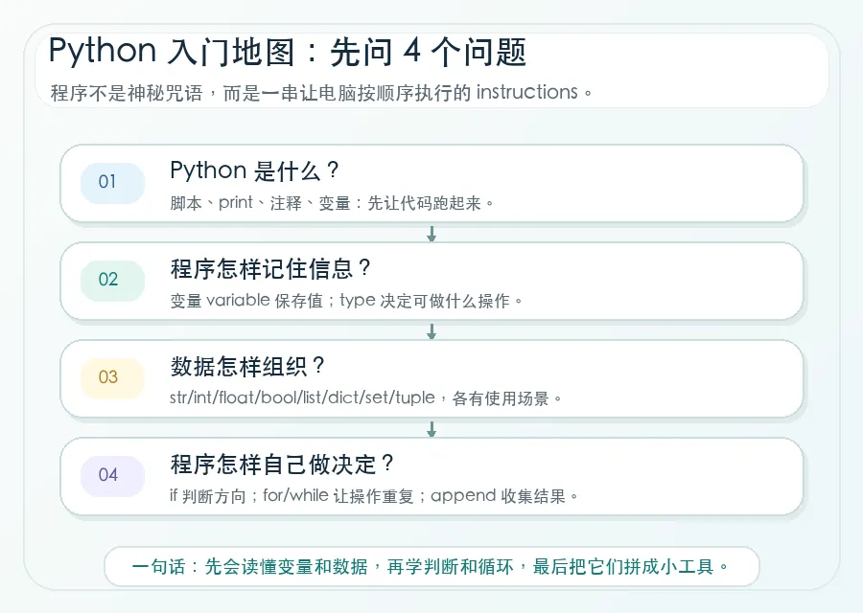Viewport: 863px width, 613px height.
Task: Select the '数据怎样组织？' heading
Action: tap(247, 366)
